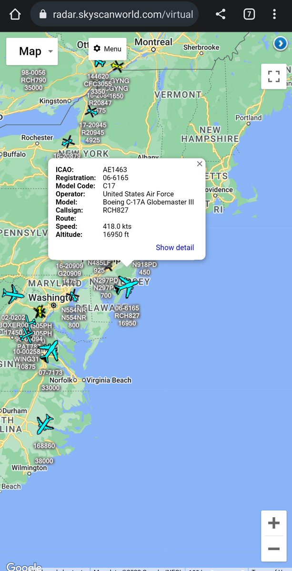
Task: Open the gear Menu button
Action: tap(108, 49)
